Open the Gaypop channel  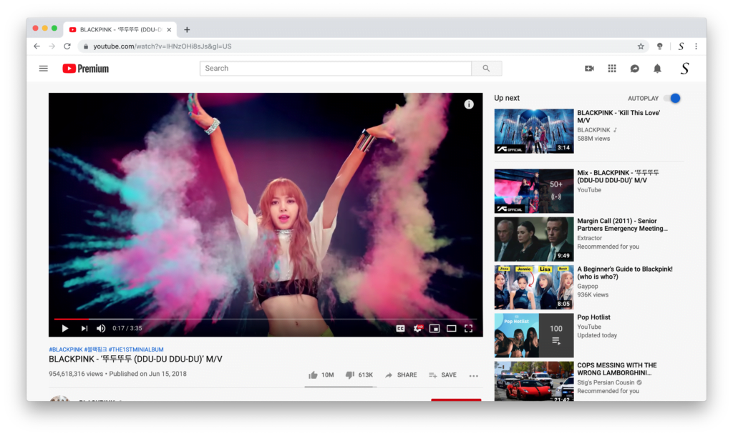pyautogui.click(x=588, y=286)
